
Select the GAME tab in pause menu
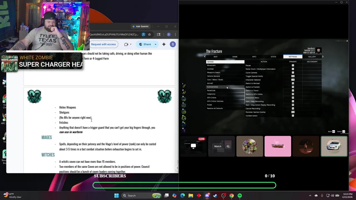[x=235, y=57]
